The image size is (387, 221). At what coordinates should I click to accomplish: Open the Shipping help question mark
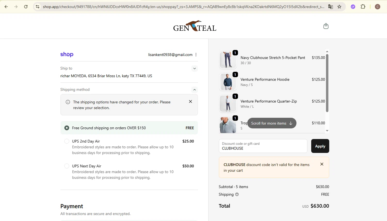tap(237, 194)
